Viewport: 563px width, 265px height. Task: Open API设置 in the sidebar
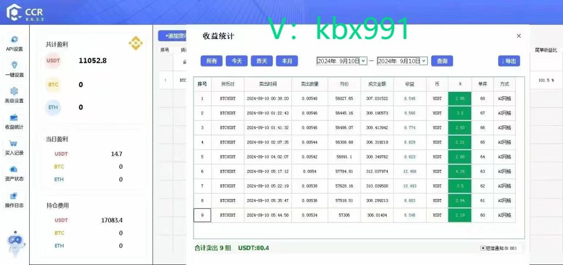tap(14, 43)
